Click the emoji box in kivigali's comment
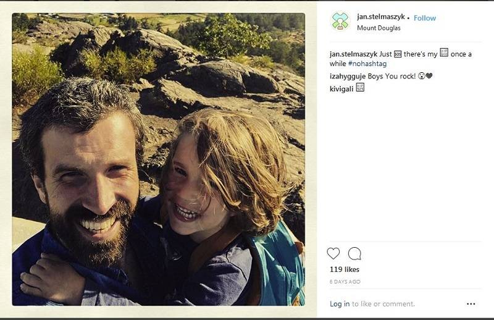The image size is (494, 320). 360,88
